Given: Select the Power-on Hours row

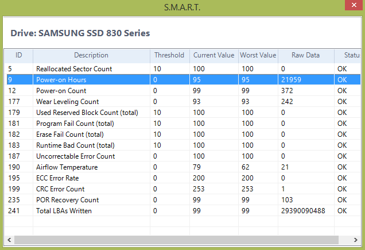Looking at the screenshot, I should pos(182,80).
